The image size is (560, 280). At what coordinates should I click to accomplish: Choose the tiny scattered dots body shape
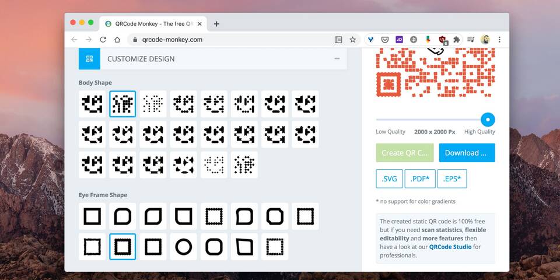click(x=153, y=104)
